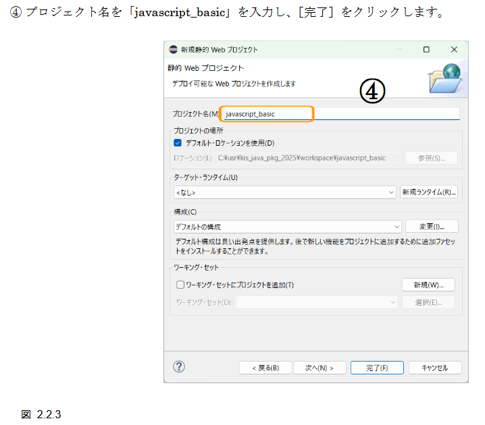The width and height of the screenshot is (485, 425).
Task: Close the 新規静的 Web プロジェクト dialog
Action: click(453, 50)
